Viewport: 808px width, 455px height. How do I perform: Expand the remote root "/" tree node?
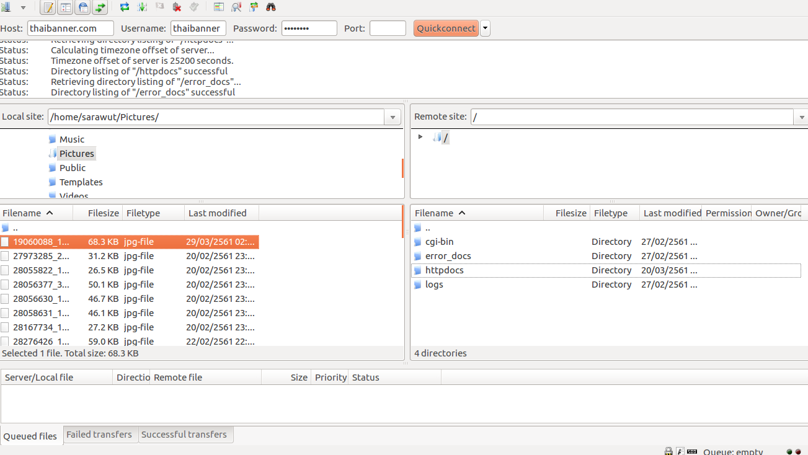(x=420, y=137)
